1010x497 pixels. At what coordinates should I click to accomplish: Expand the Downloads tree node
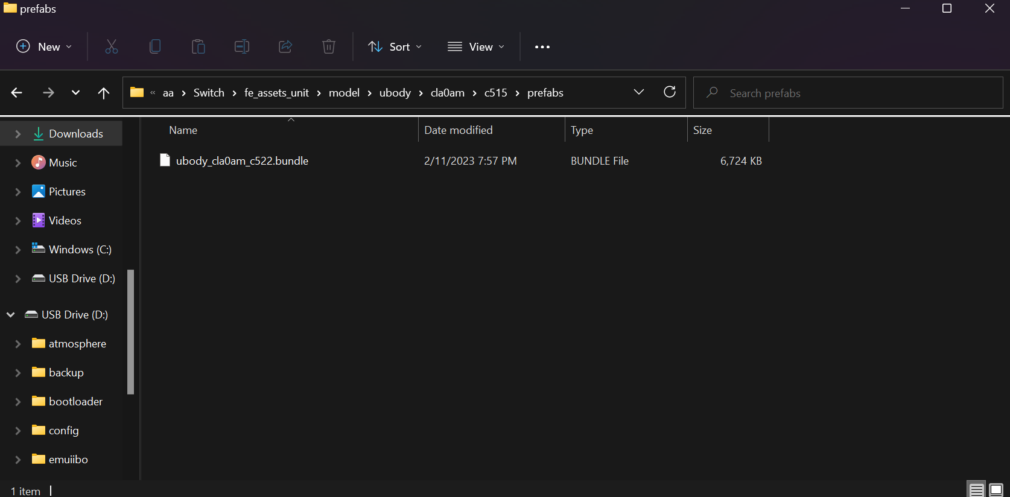[x=18, y=134]
